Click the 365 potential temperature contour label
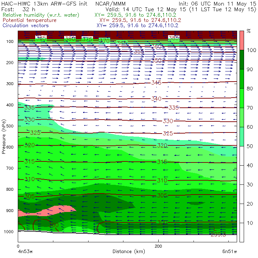Image resolution: width=258 pixels, height=258 pixels. click(x=122, y=43)
